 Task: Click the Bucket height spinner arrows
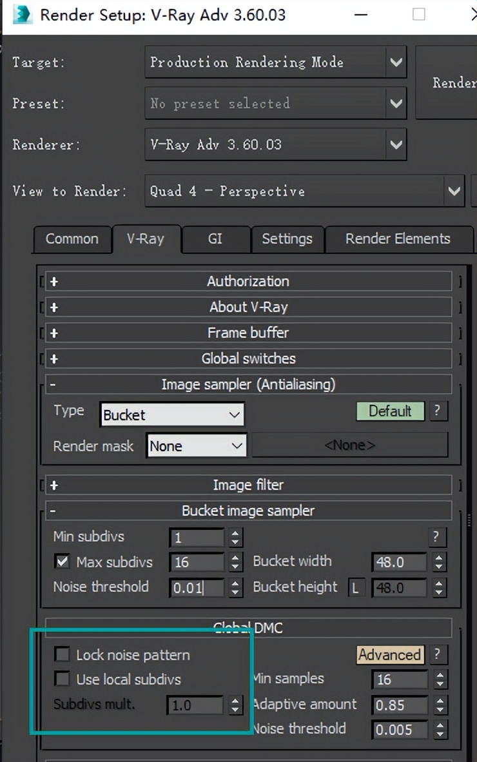click(438, 588)
